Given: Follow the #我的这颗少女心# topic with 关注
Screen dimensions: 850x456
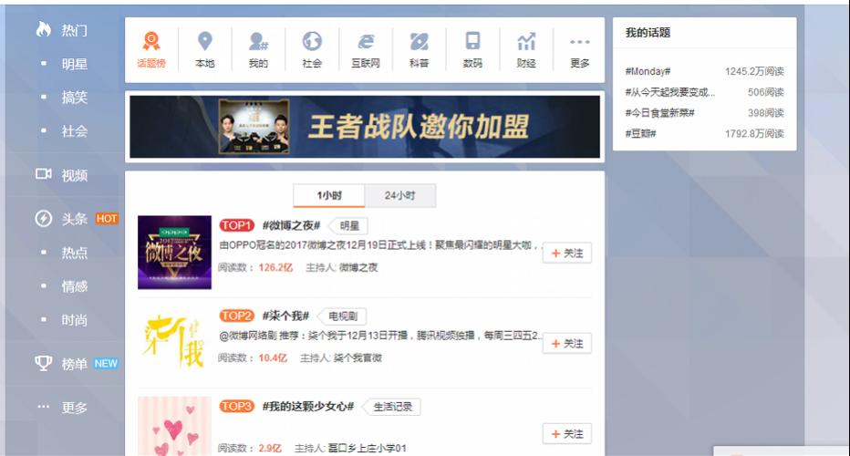Looking at the screenshot, I should point(567,434).
